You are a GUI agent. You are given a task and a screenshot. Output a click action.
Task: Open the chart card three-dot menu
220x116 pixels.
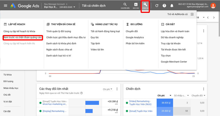point(204,31)
